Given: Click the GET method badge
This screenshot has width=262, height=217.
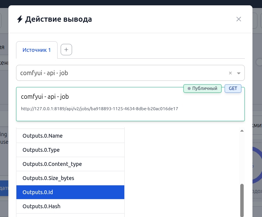Looking at the screenshot, I should (x=233, y=88).
